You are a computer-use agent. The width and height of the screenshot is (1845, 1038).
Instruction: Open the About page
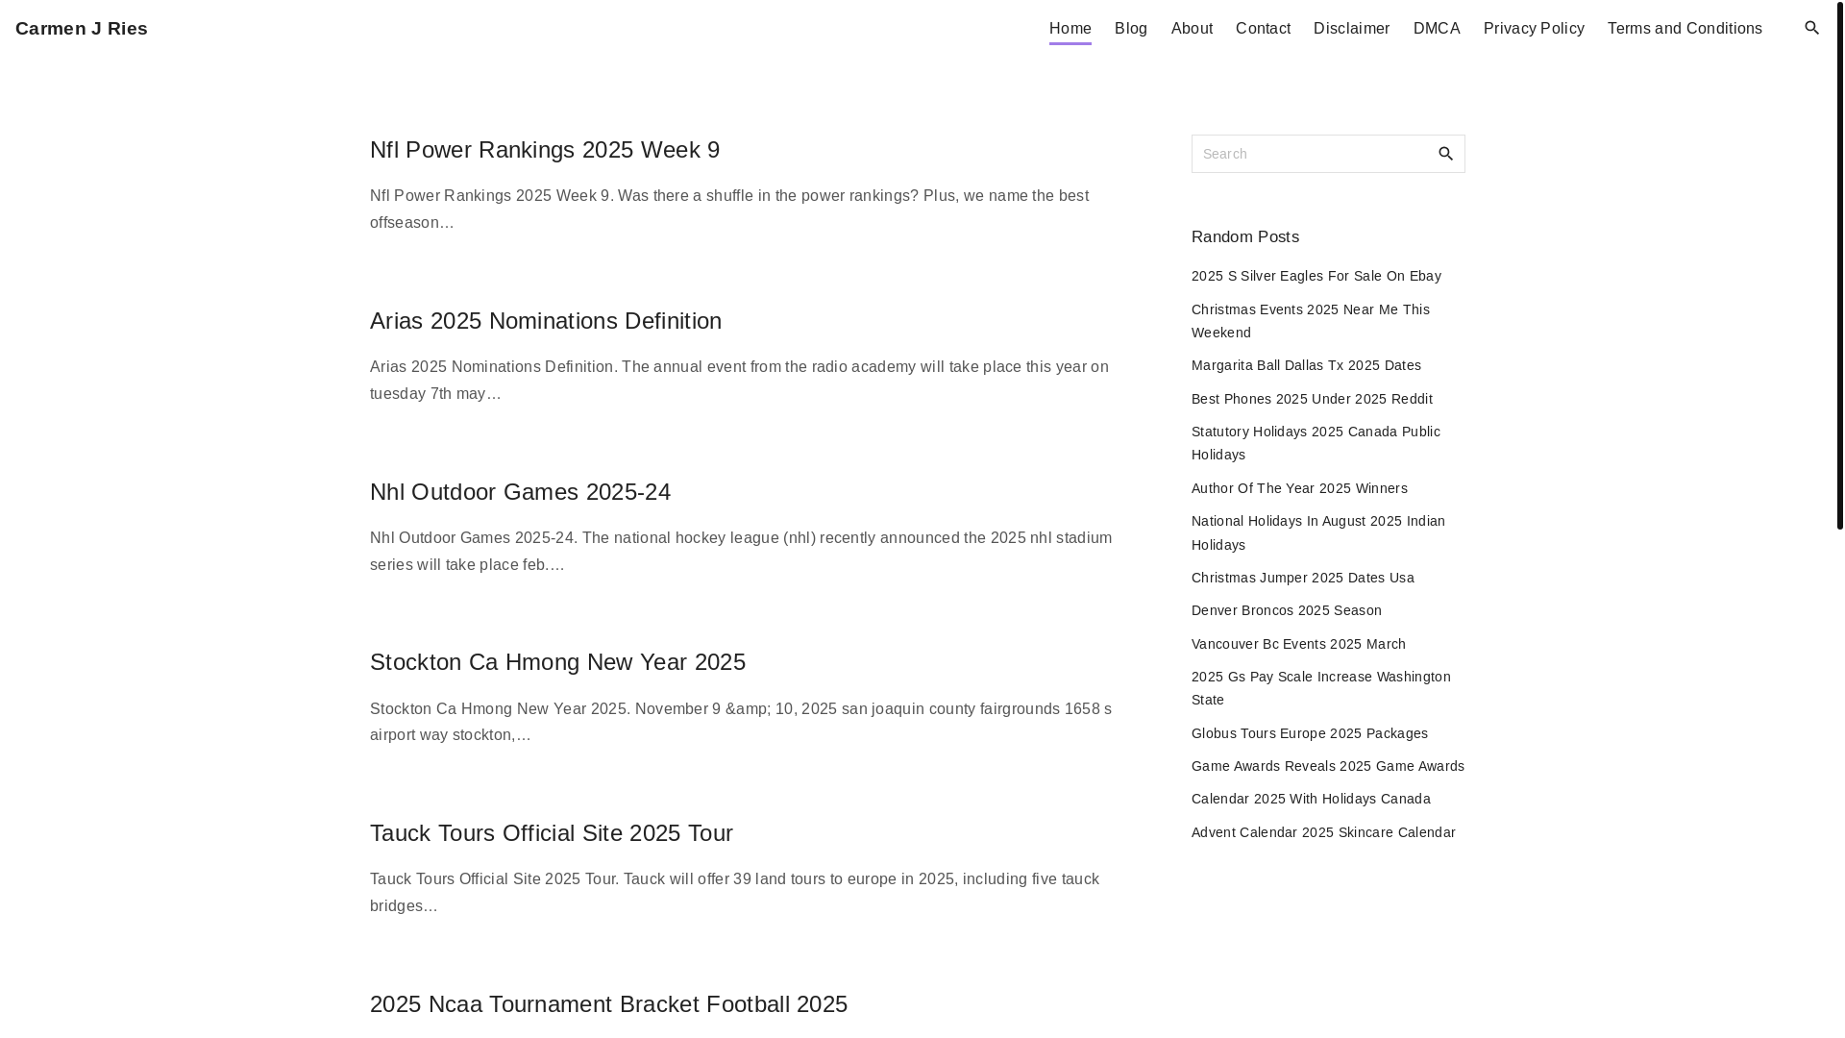tap(1192, 29)
